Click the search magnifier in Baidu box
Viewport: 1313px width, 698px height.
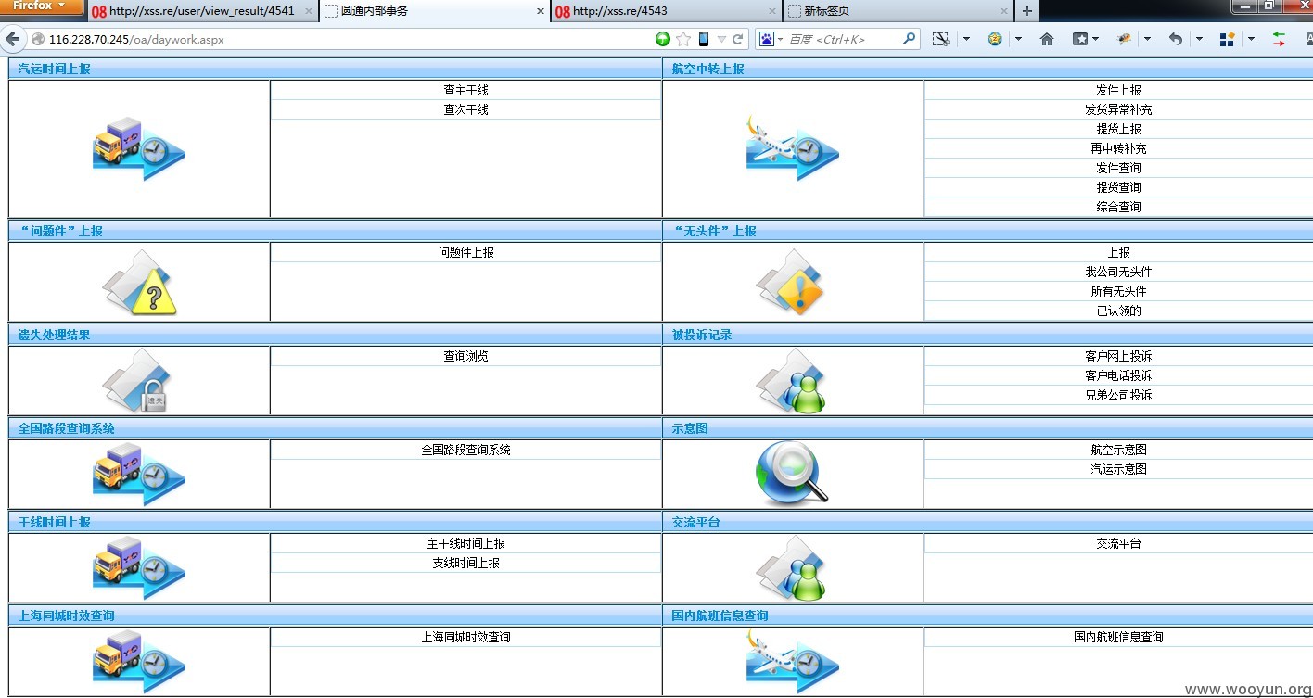click(910, 39)
